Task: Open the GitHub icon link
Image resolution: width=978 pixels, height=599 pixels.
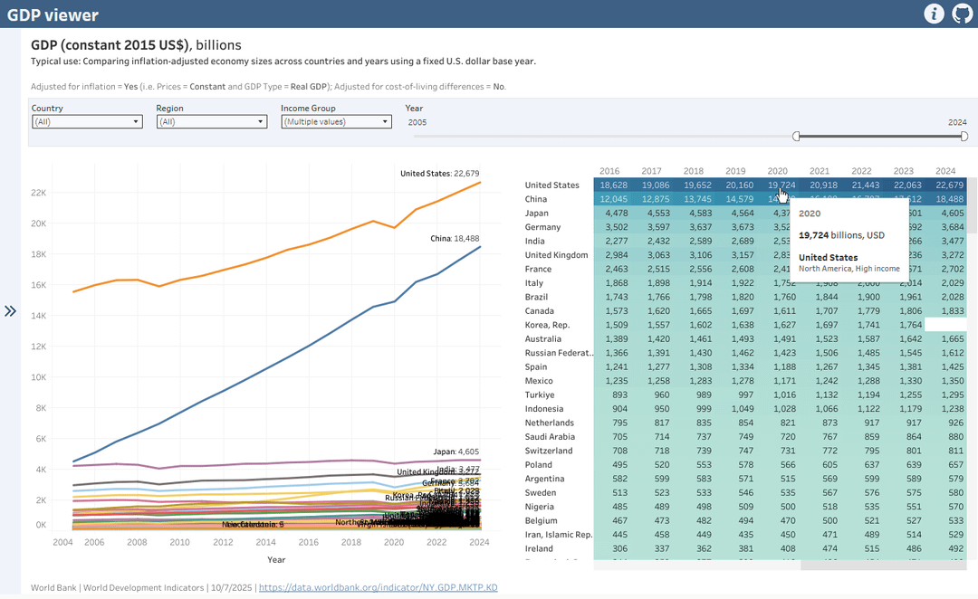Action: click(x=963, y=13)
